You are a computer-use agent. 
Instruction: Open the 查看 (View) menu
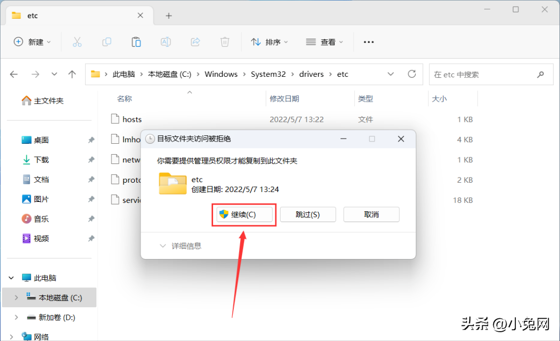[325, 42]
